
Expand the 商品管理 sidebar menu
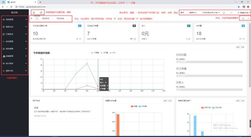[15, 20]
